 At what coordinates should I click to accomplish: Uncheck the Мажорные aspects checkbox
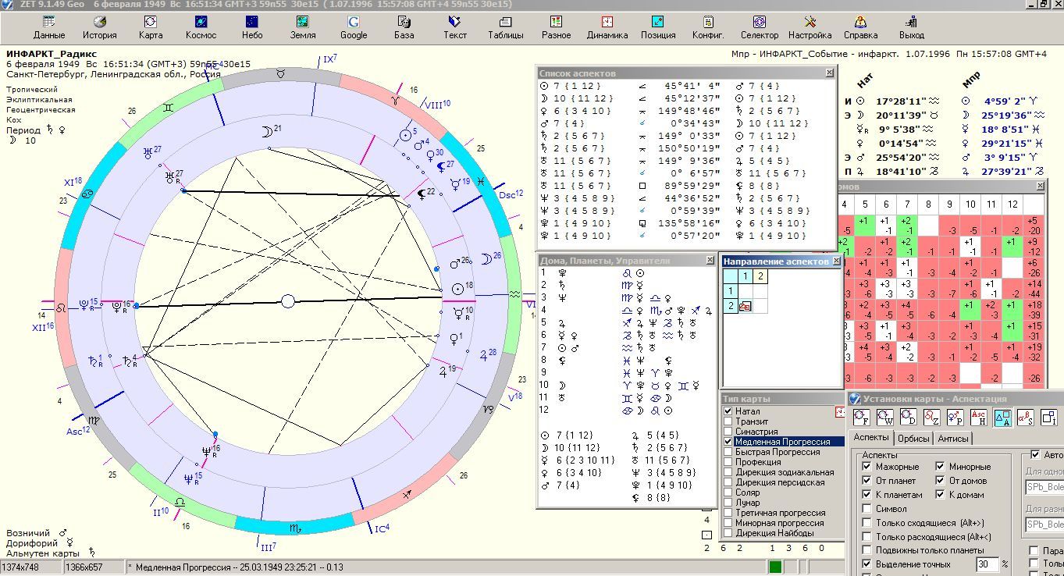tap(867, 467)
